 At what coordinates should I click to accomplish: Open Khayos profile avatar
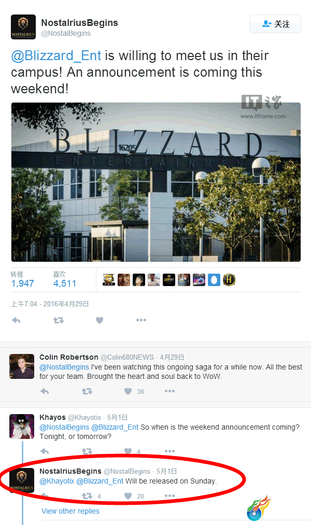point(22,426)
